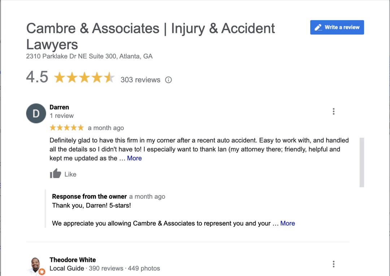Click the overall 4.5 star rating
This screenshot has height=276, width=390.
pos(84,78)
